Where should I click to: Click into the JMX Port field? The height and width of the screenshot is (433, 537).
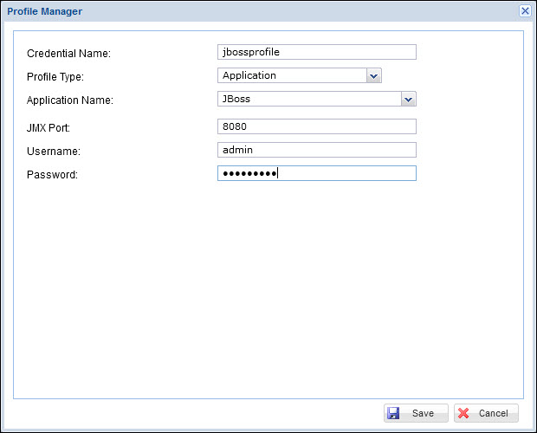tap(316, 126)
